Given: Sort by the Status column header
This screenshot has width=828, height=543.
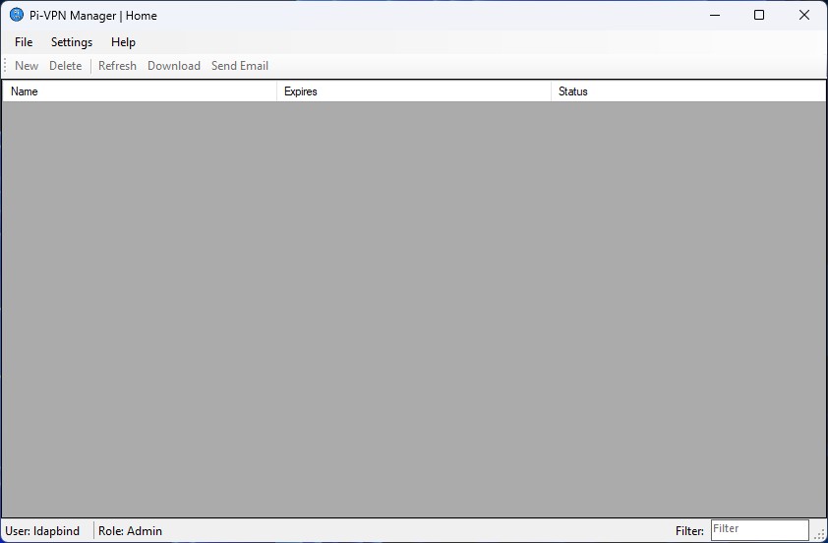Looking at the screenshot, I should click(688, 91).
